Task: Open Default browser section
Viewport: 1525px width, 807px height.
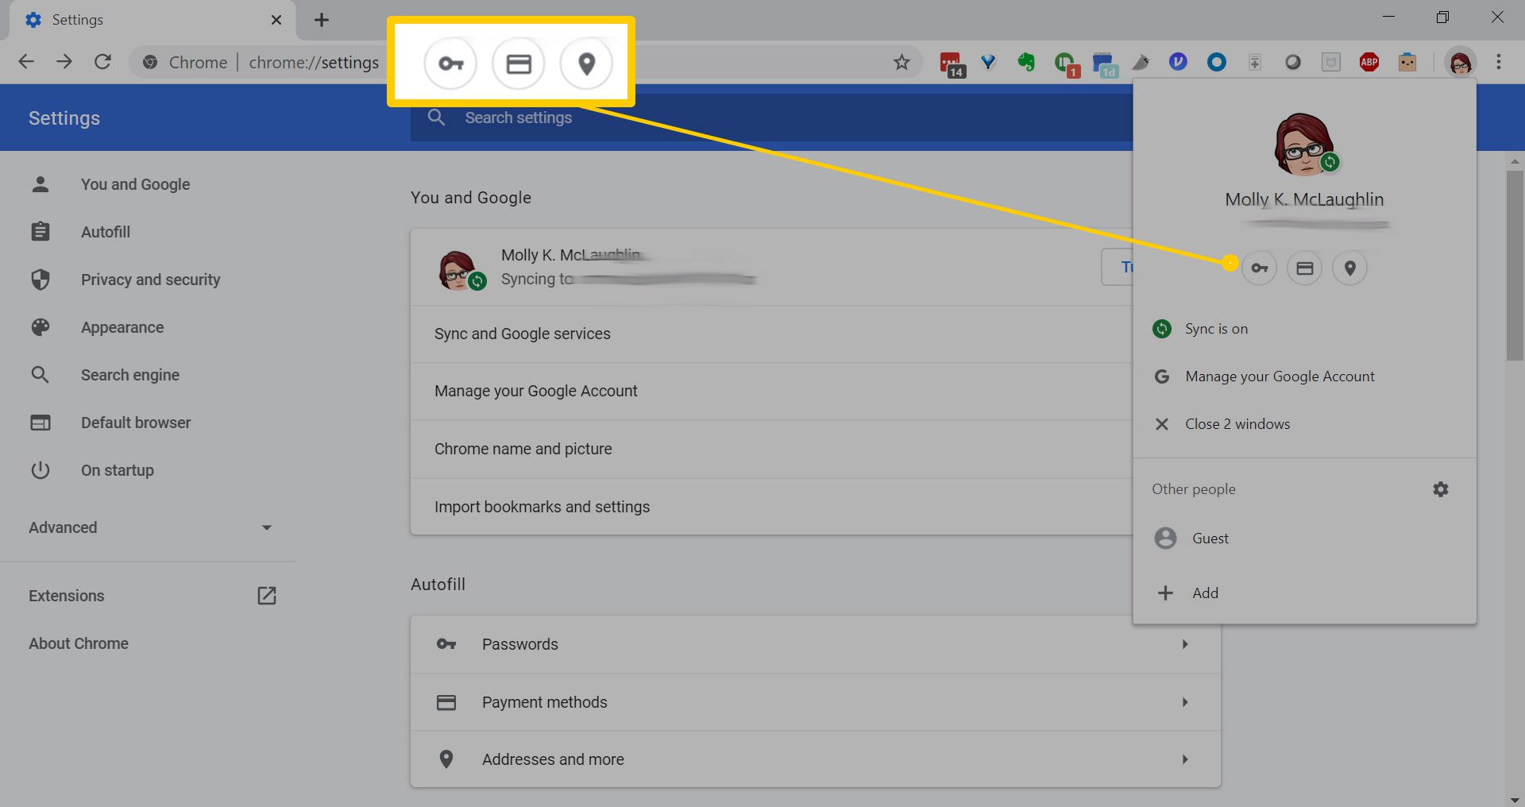Action: (136, 423)
